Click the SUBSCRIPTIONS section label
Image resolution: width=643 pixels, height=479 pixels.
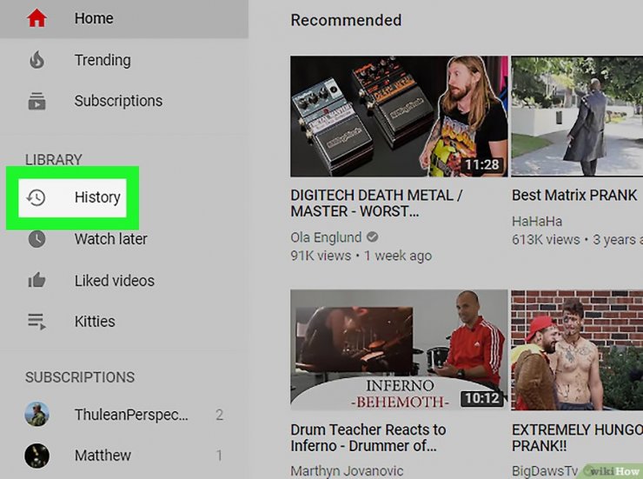pyautogui.click(x=80, y=377)
